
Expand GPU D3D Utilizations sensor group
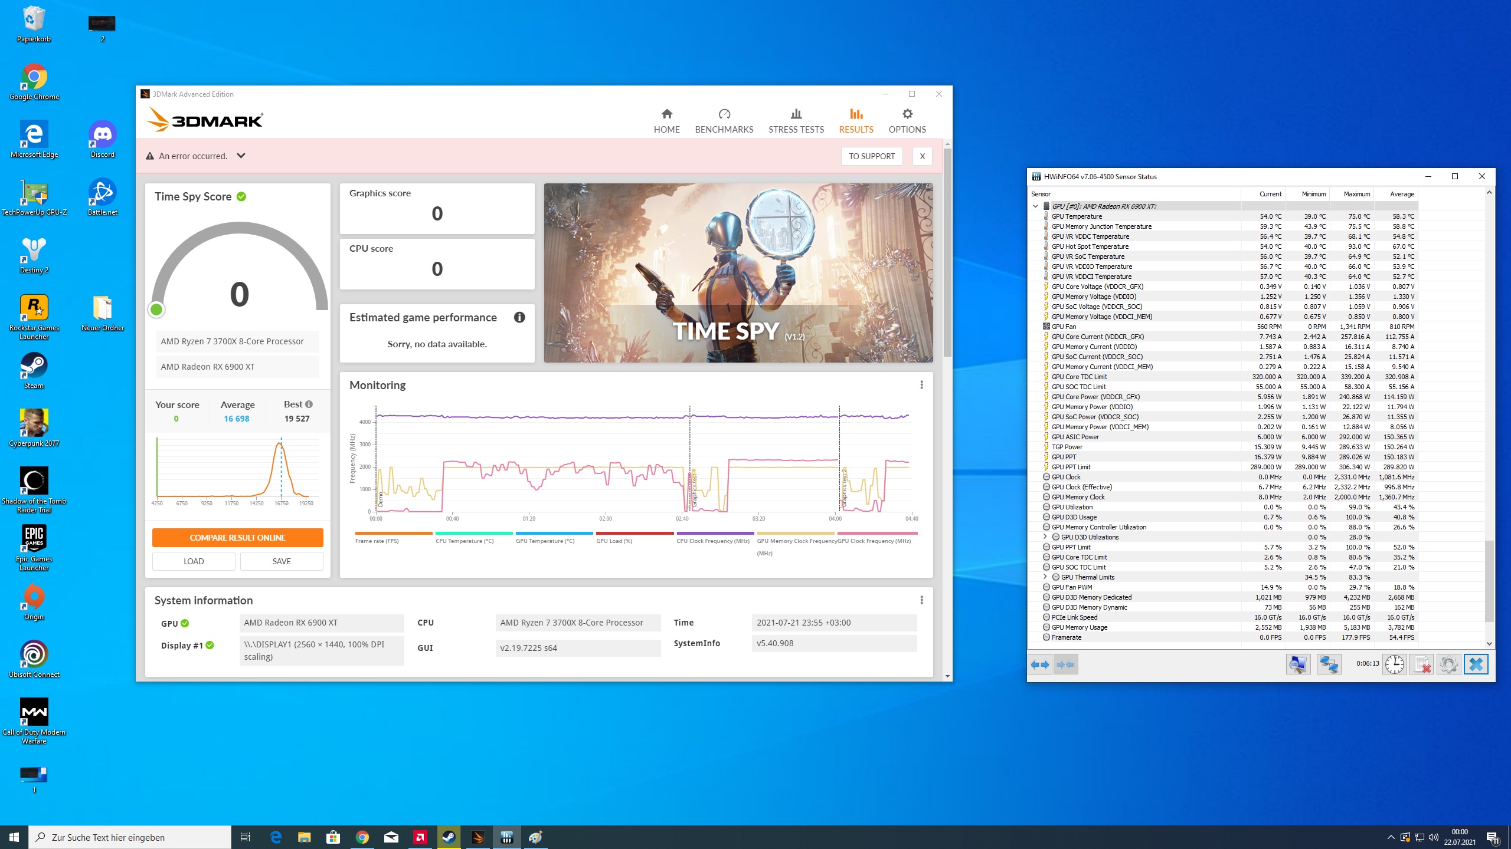[x=1045, y=537]
